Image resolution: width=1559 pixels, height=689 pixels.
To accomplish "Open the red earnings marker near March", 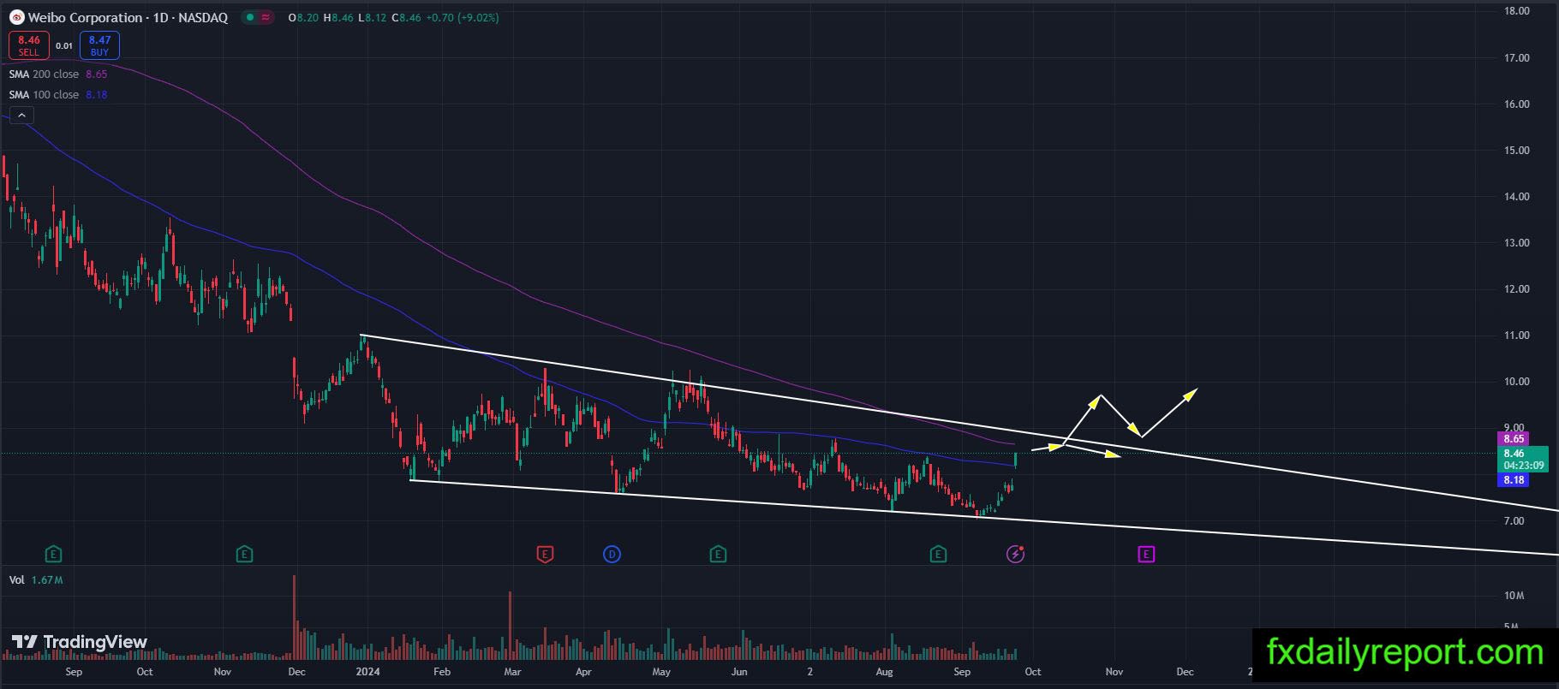I will pos(545,555).
